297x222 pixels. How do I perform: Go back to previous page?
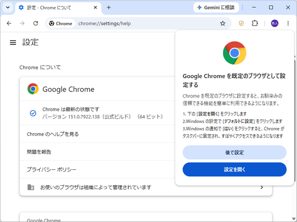coord(9,24)
